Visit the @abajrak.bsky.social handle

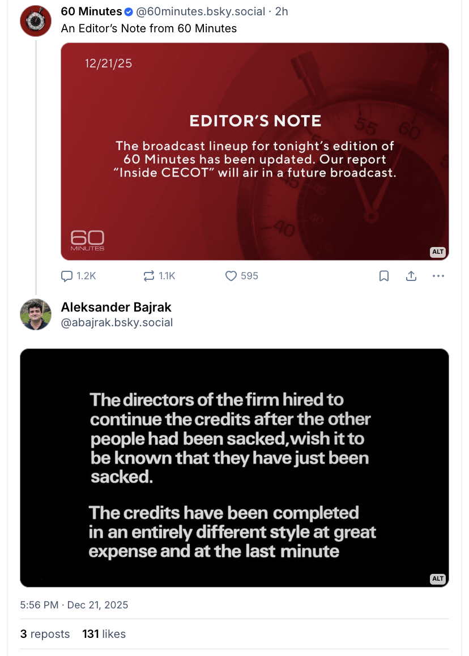click(x=117, y=323)
